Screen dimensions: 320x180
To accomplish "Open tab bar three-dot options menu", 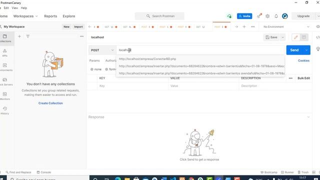I will tap(253, 26).
